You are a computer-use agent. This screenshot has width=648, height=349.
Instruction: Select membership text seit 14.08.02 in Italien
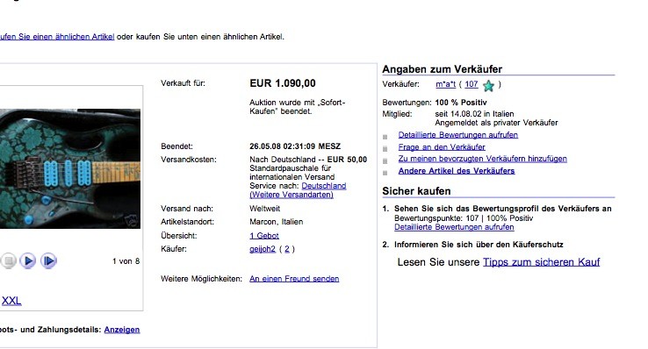coord(474,114)
